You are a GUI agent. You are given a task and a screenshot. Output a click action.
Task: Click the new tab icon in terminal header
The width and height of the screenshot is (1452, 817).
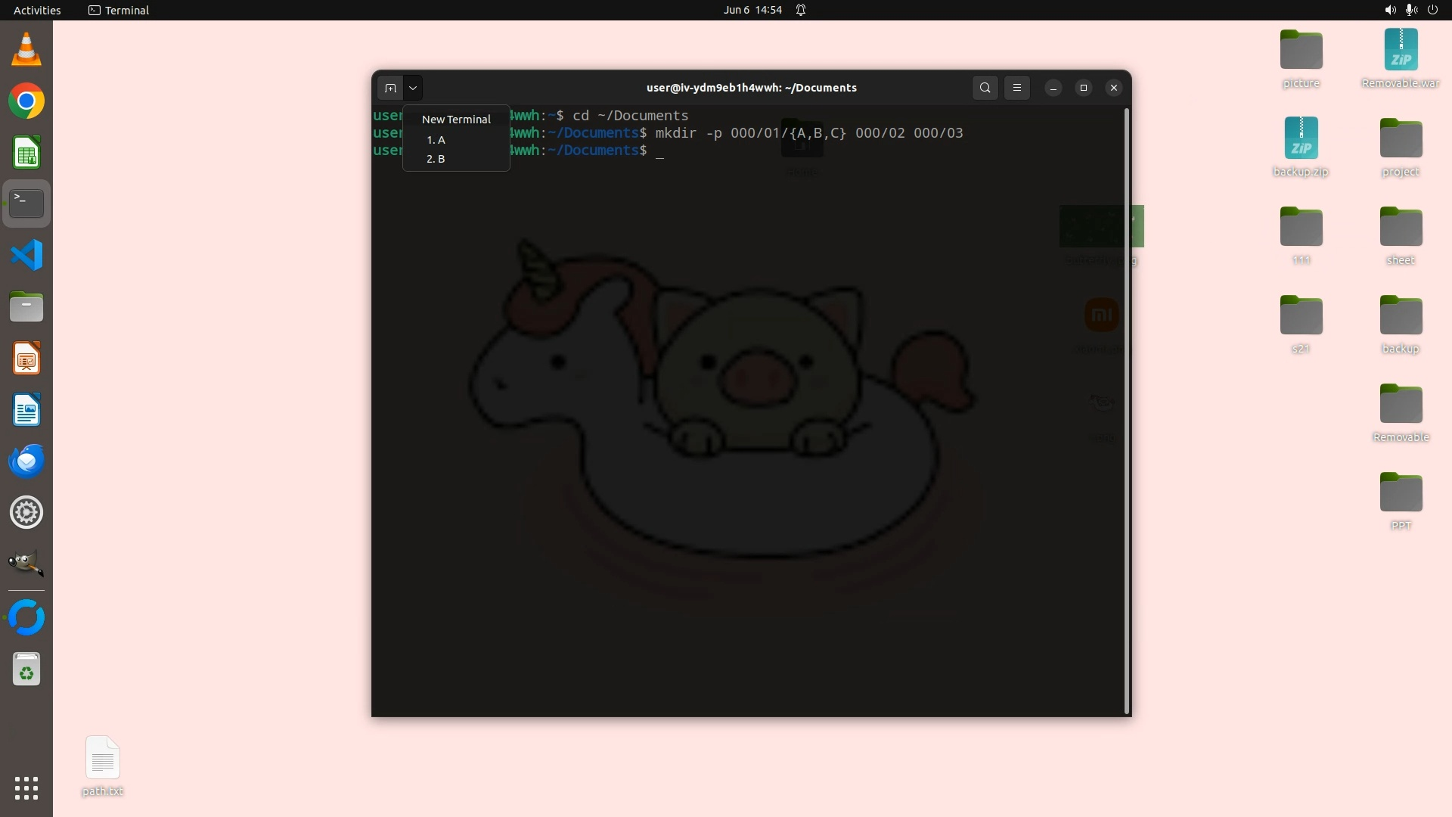pyautogui.click(x=390, y=89)
